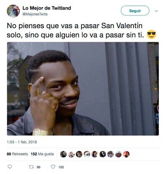Enlarge the meme photo in the tweet

(83, 89)
